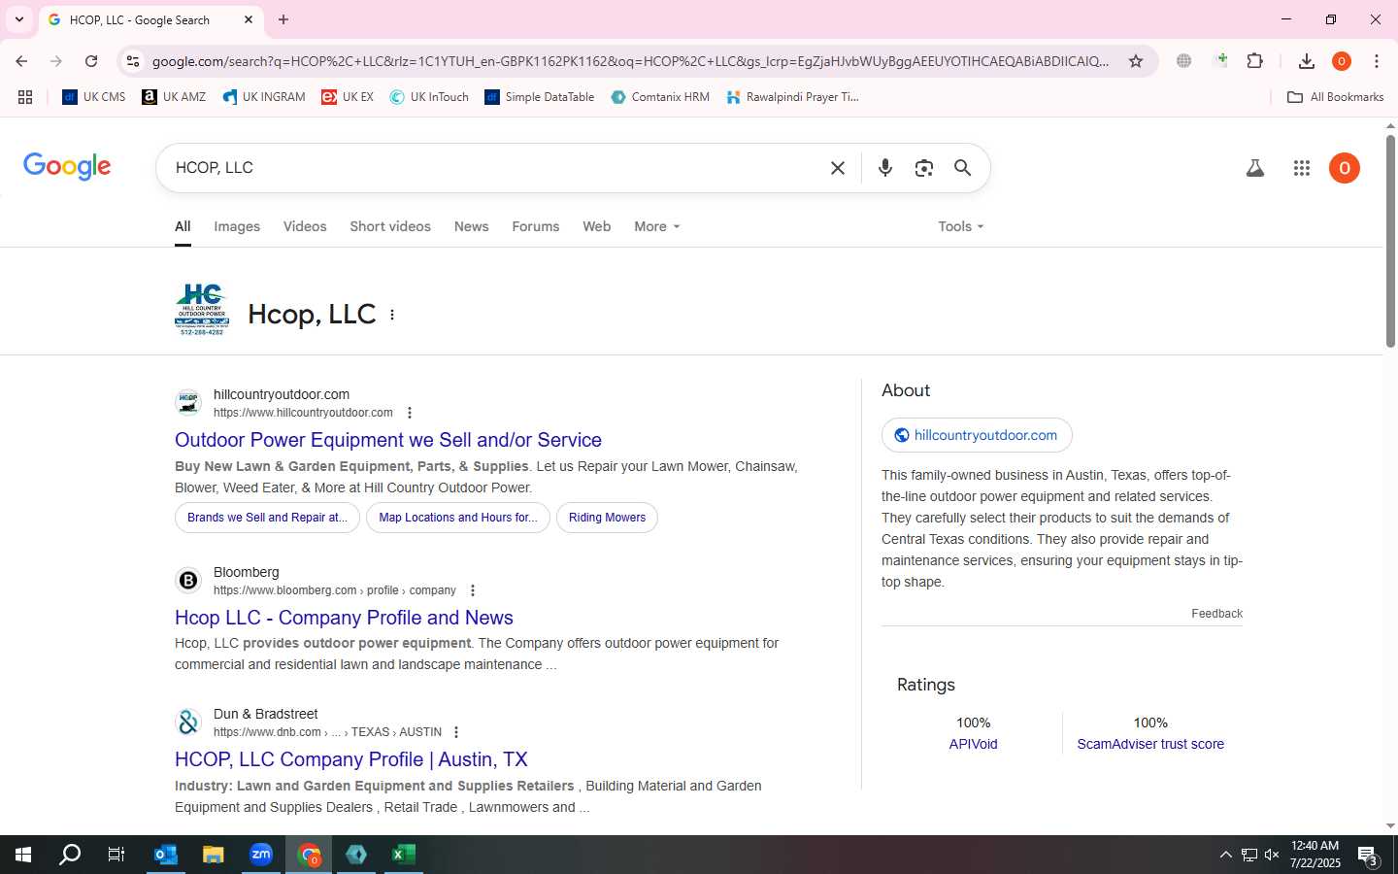The width and height of the screenshot is (1398, 874).
Task: Open the APIVoid rating link
Action: pos(973,744)
